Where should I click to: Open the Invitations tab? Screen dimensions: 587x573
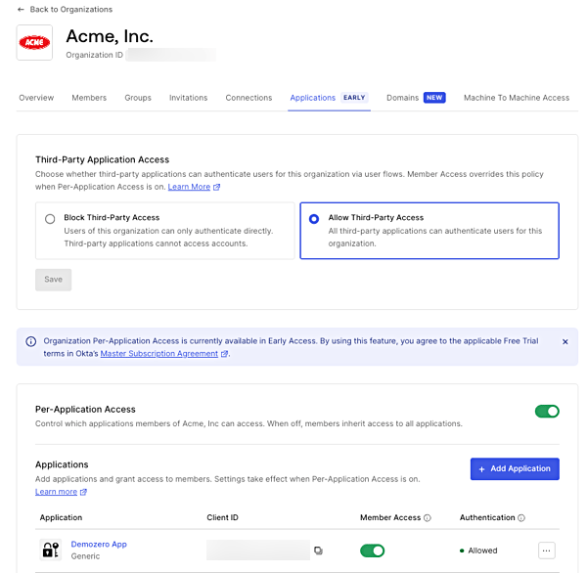pos(188,98)
